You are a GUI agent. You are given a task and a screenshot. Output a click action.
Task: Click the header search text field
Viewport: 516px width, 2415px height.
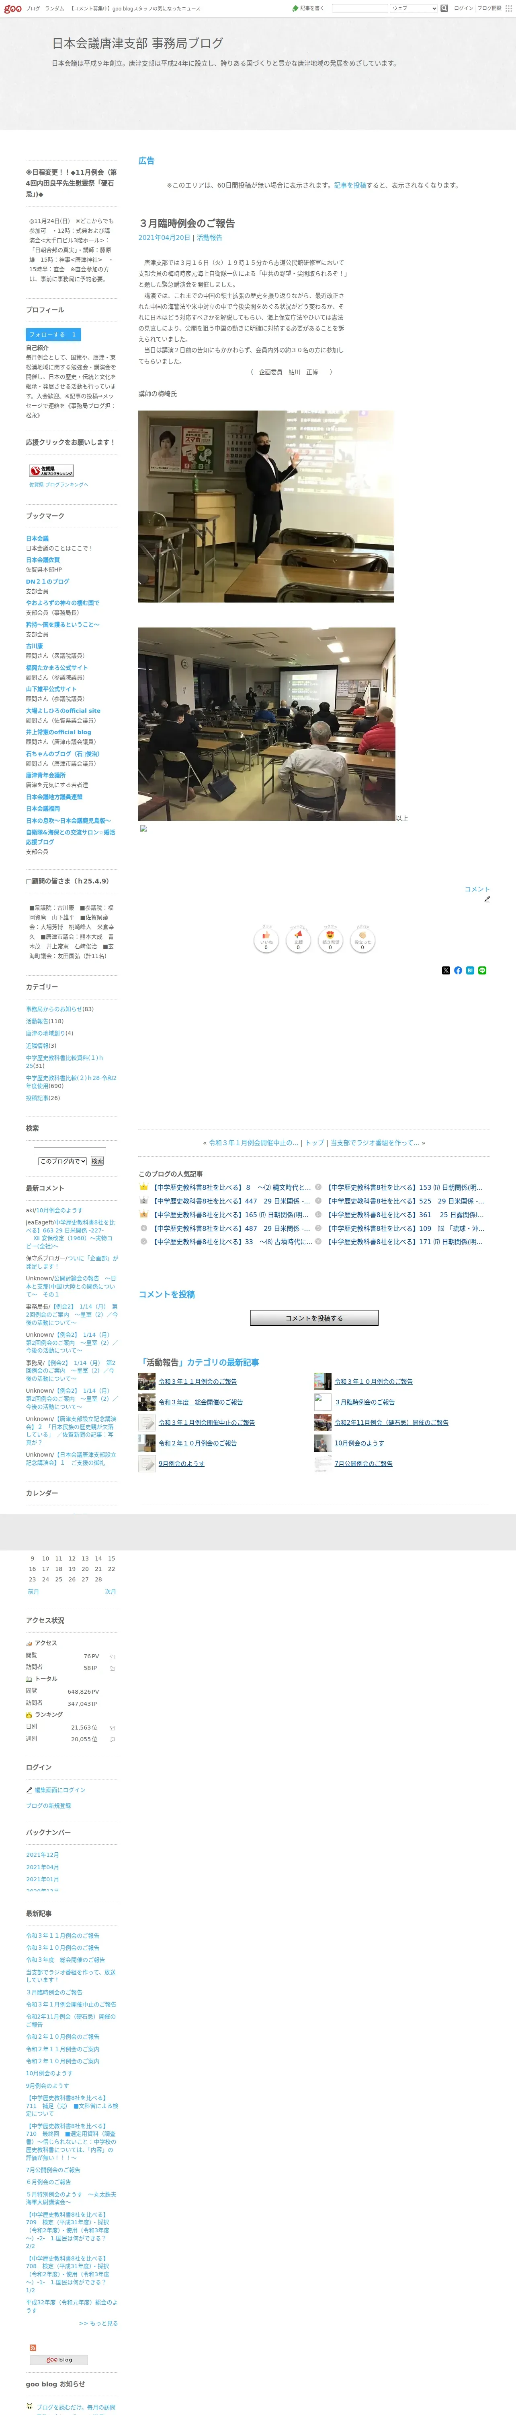pyautogui.click(x=360, y=8)
